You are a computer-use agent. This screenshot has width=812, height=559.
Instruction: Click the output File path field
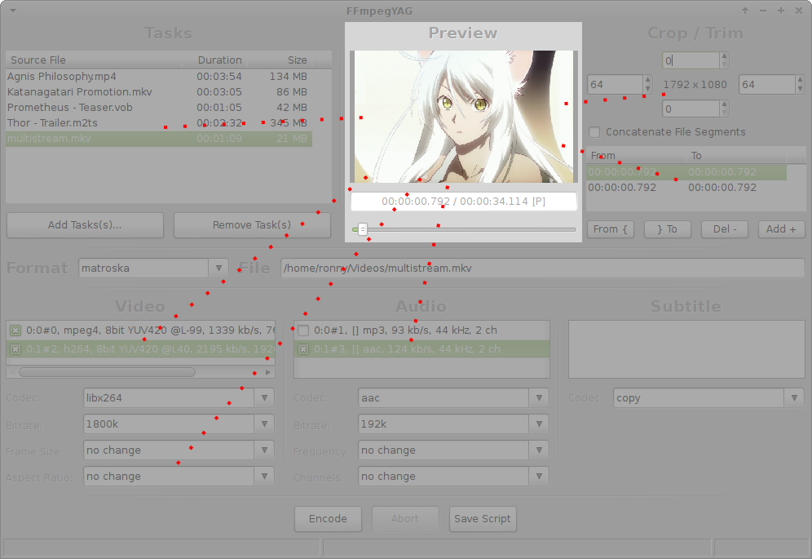543,268
